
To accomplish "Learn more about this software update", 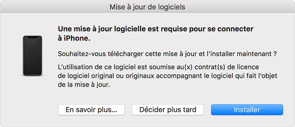I will click(91, 110).
